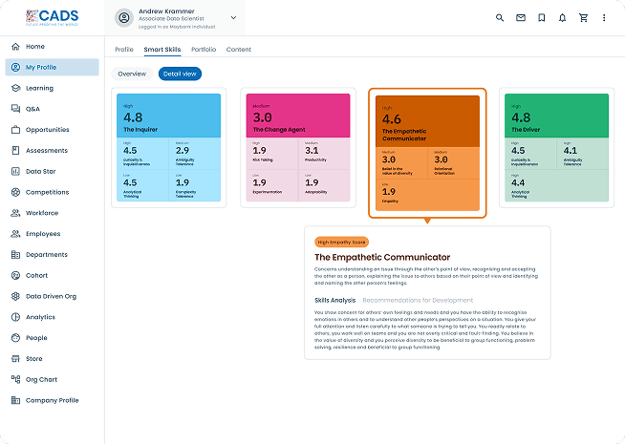Image resolution: width=625 pixels, height=445 pixels.
Task: Select The Change Agent pink card
Action: (x=297, y=147)
